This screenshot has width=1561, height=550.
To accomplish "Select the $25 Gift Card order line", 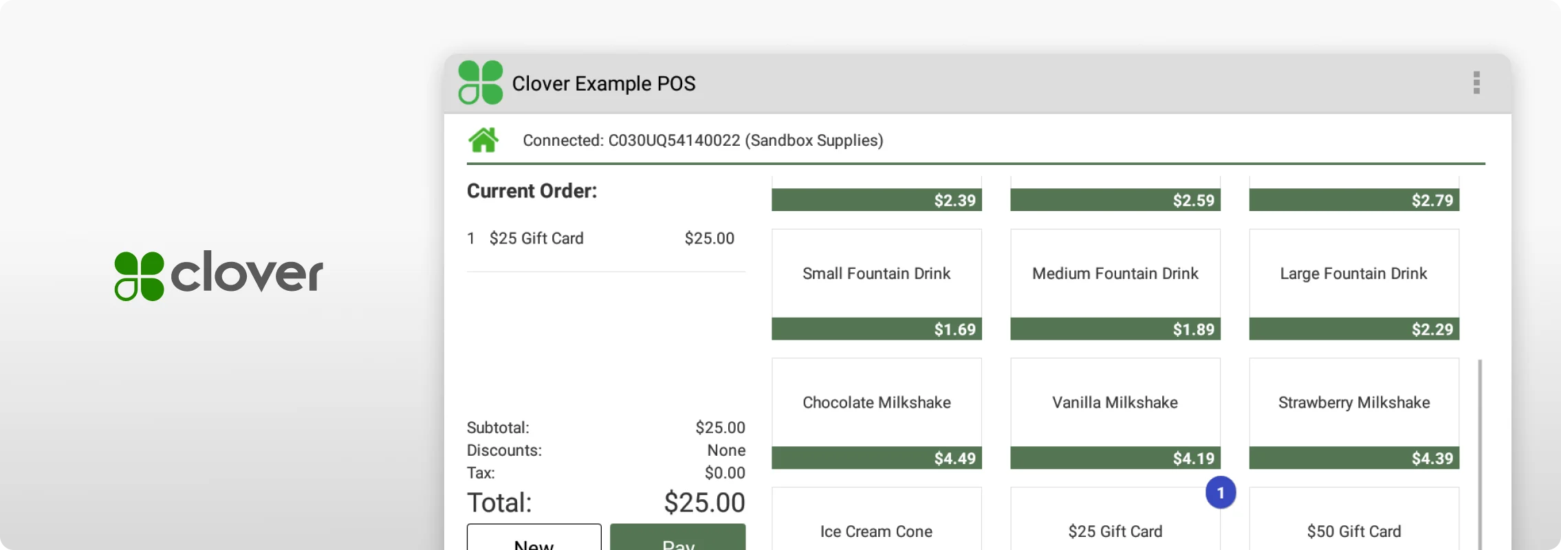I will coord(605,239).
